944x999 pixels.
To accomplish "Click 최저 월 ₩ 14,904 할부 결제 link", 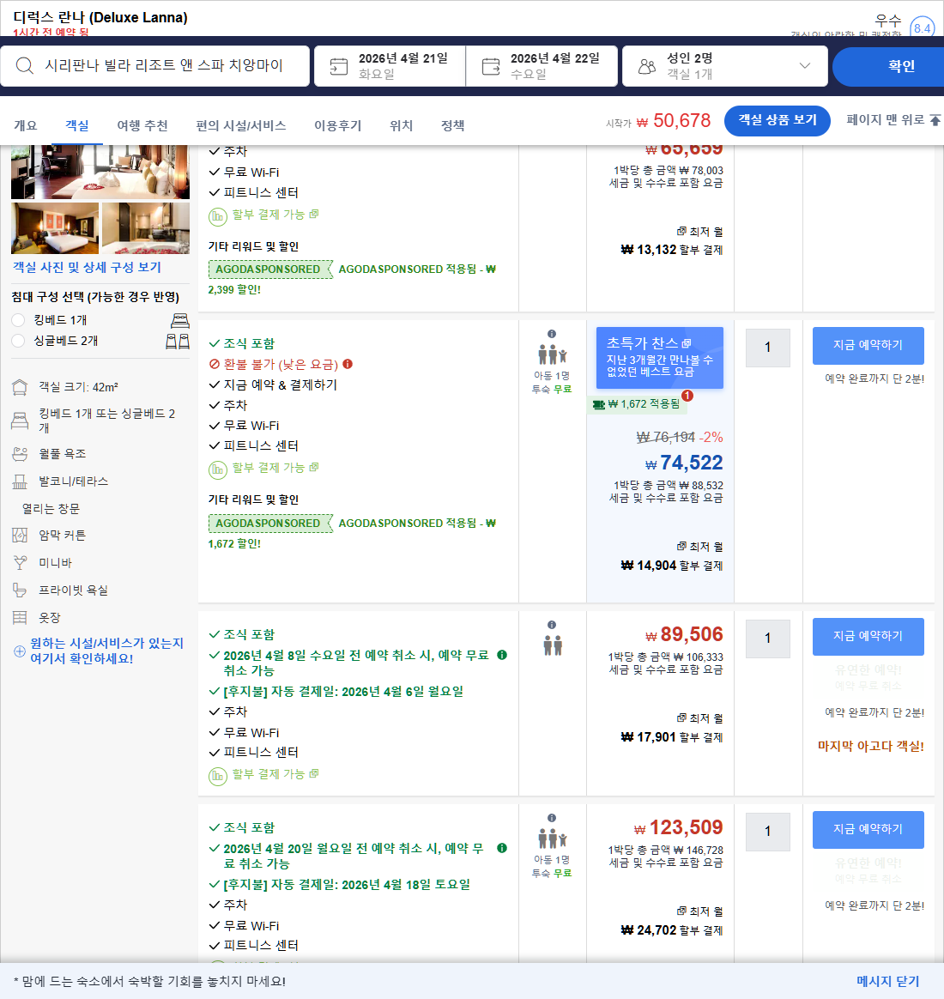I will point(672,556).
